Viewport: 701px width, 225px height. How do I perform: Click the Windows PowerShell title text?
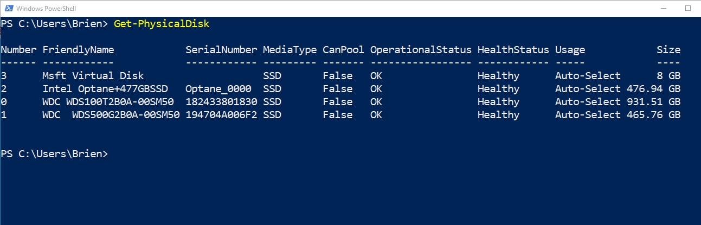click(46, 9)
